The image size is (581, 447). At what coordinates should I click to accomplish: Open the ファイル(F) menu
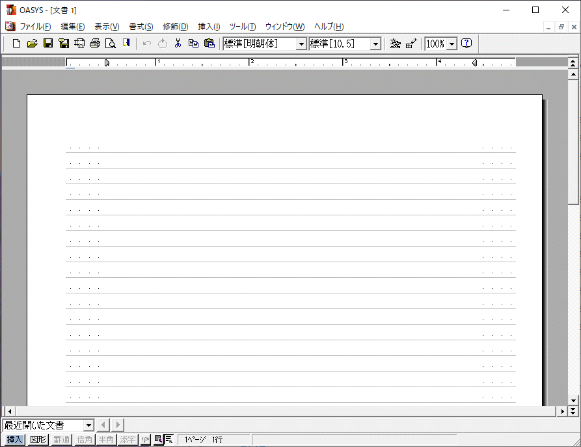pos(35,26)
